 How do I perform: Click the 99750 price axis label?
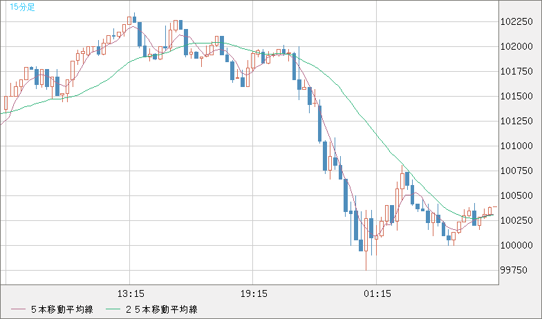[514, 271]
